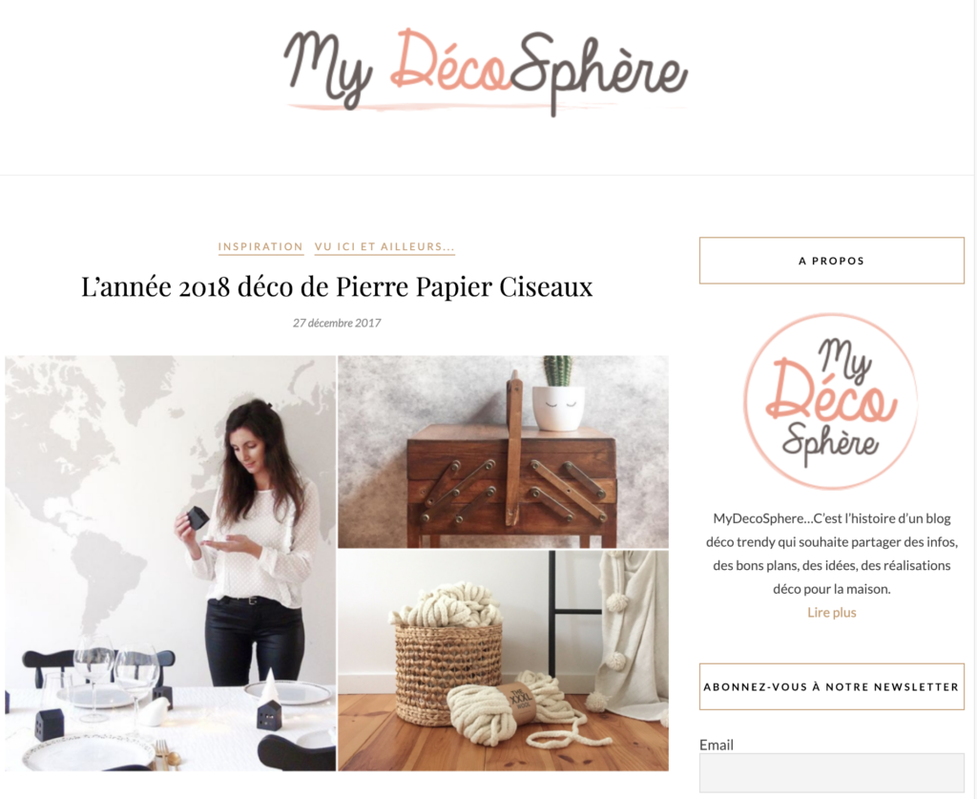Click the My DécoSphère header logo
Image resolution: width=977 pixels, height=799 pixels.
(x=486, y=72)
